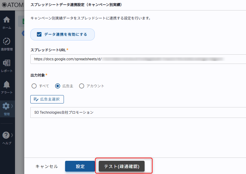Select the すべて radio option
Image resolution: width=246 pixels, height=174 pixels.
[34, 86]
